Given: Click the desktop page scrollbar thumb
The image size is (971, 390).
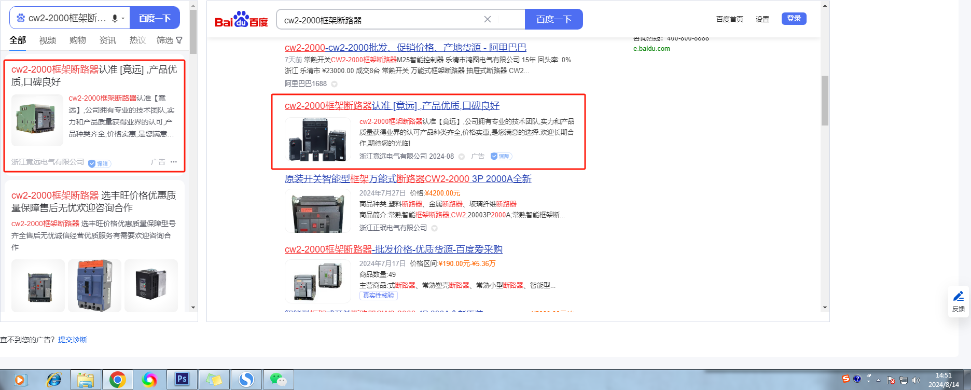Looking at the screenshot, I should (x=825, y=101).
